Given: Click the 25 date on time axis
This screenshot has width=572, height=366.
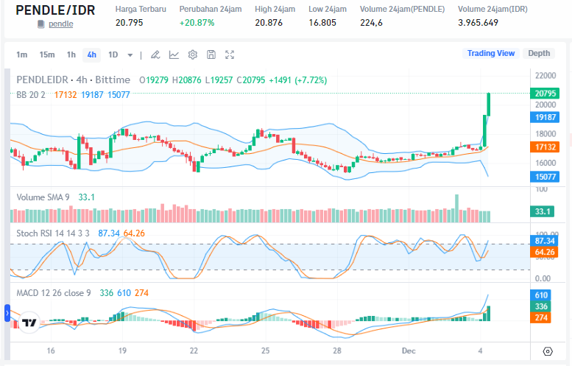Looking at the screenshot, I should (x=265, y=351).
